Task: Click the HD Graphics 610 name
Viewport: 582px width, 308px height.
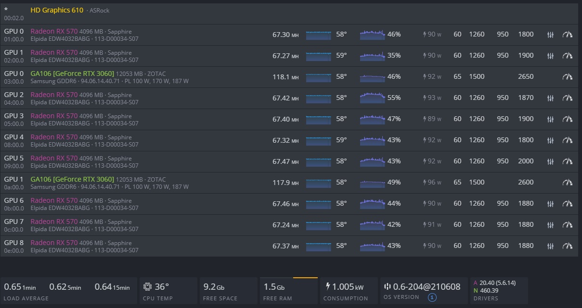Action: pyautogui.click(x=56, y=10)
